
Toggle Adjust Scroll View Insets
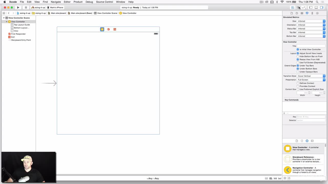point(298,53)
